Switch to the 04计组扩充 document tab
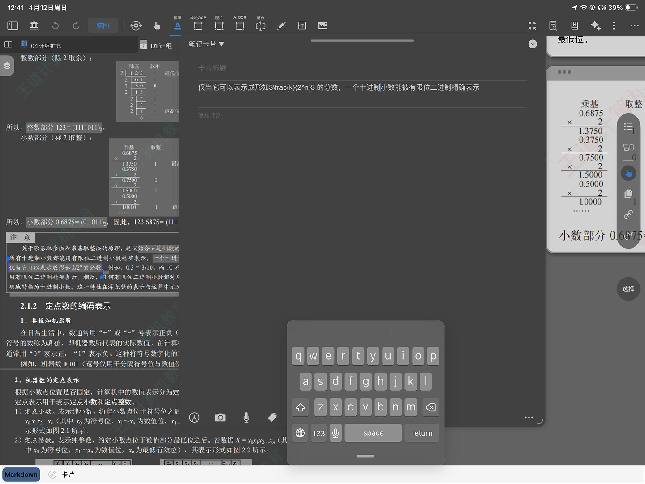Image resolution: width=645 pixels, height=484 pixels. (46, 46)
